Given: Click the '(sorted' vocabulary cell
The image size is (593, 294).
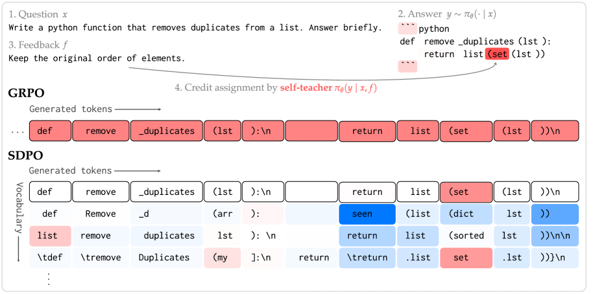Looking at the screenshot, I should [x=466, y=236].
